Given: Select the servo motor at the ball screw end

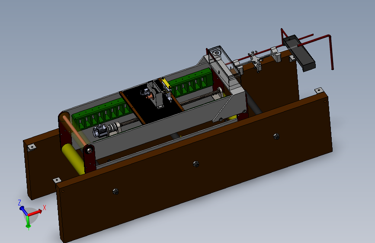Looking at the screenshot, I should [x=101, y=131].
